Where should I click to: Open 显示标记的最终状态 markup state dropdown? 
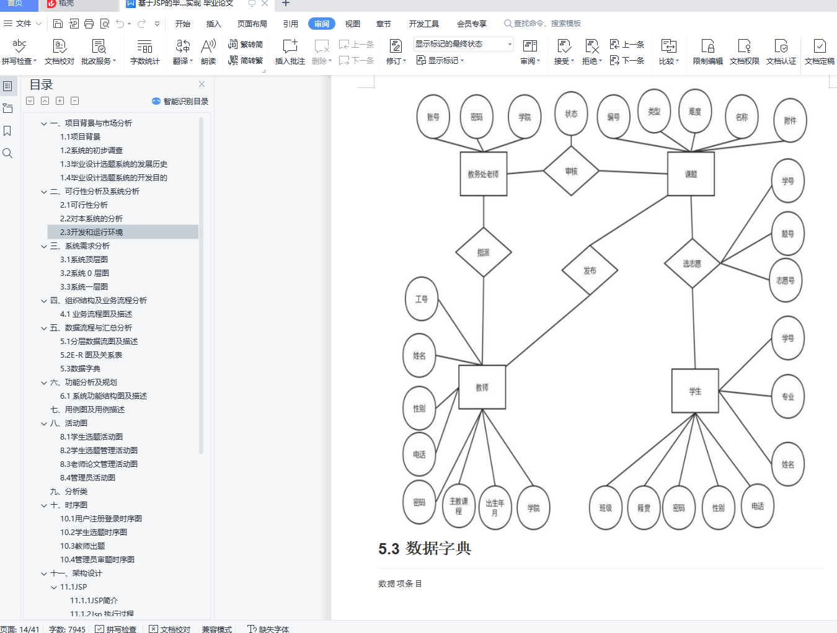(x=464, y=44)
